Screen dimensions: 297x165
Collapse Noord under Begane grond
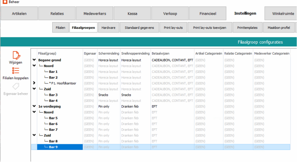pos(34,66)
